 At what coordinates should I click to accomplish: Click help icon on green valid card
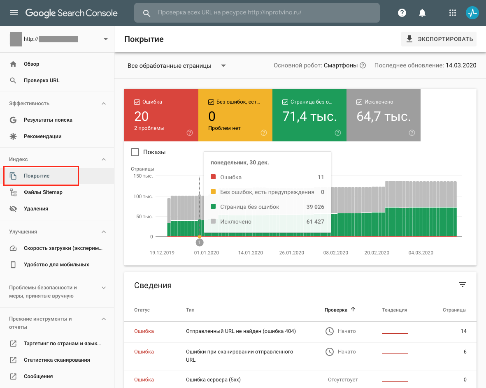[x=338, y=133]
